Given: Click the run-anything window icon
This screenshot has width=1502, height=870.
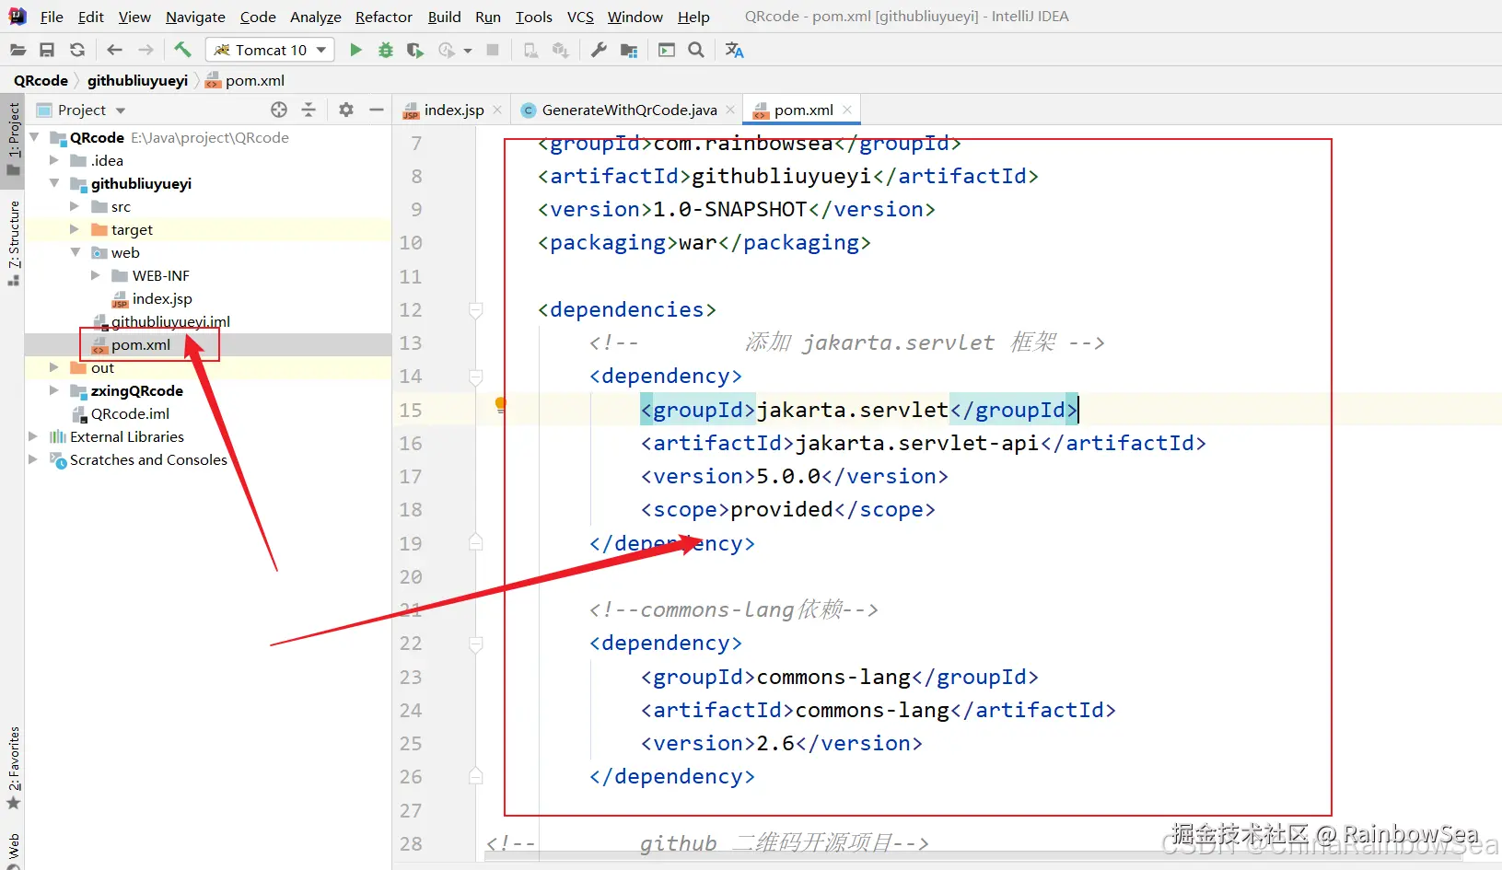Looking at the screenshot, I should 667,50.
